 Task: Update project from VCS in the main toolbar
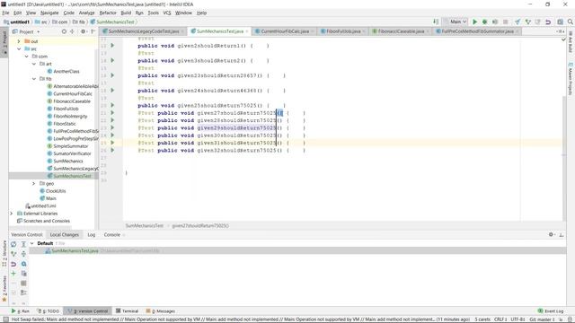pyautogui.click(x=517, y=22)
